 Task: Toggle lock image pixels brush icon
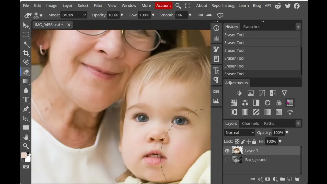tap(243, 141)
